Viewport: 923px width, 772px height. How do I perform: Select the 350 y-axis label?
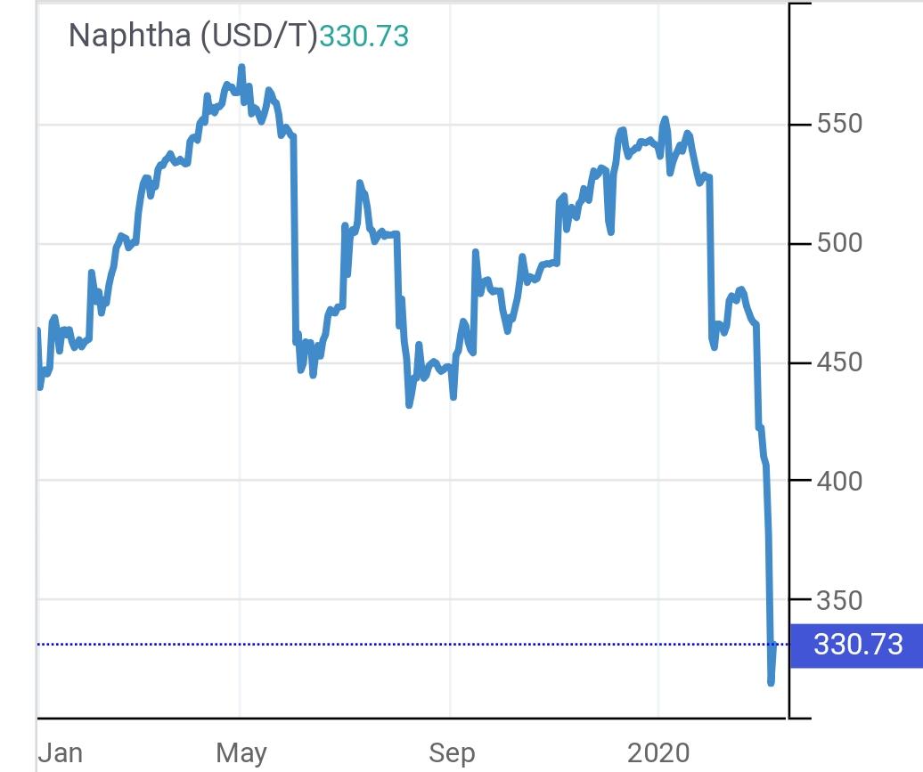pyautogui.click(x=839, y=600)
